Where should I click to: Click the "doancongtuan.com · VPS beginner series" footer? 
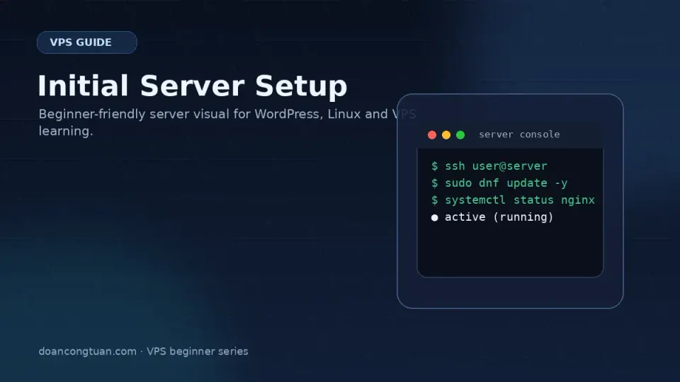[x=143, y=352]
